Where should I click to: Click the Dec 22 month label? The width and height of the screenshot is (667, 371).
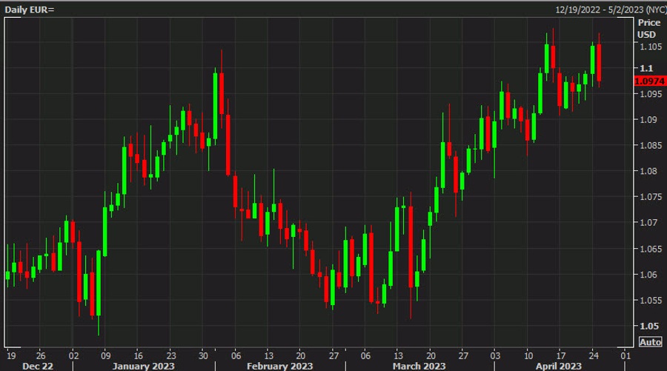pyautogui.click(x=38, y=366)
